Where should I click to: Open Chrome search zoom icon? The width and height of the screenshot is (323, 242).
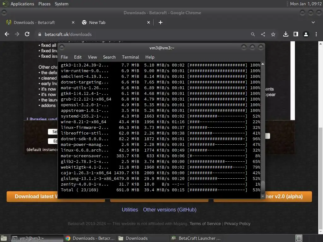(x=253, y=34)
